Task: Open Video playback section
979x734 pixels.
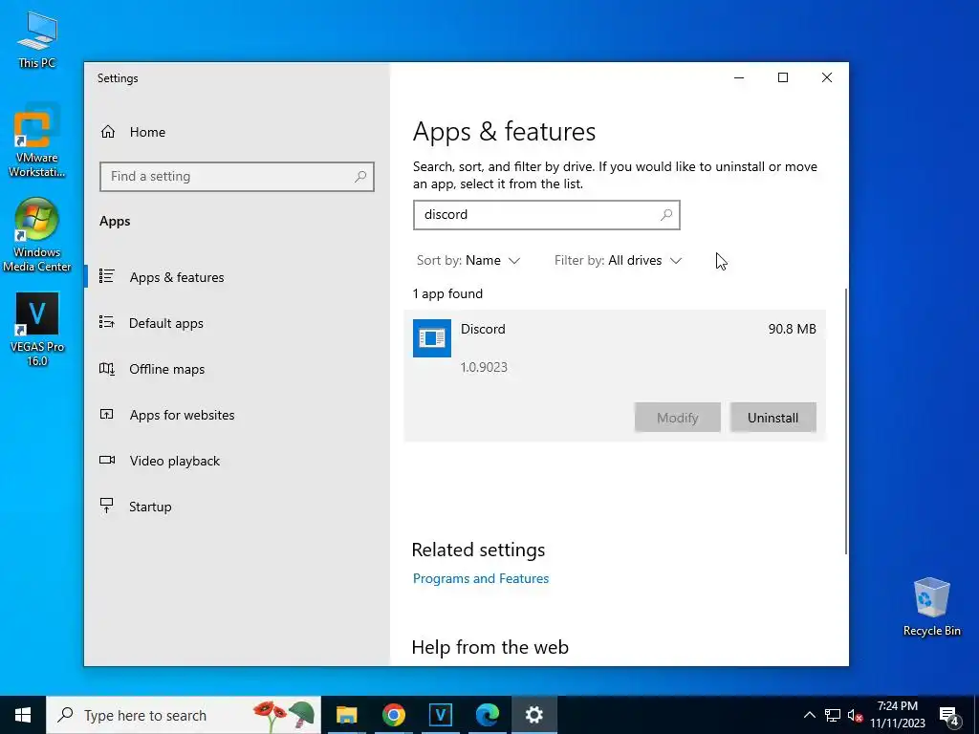Action: coord(174,461)
